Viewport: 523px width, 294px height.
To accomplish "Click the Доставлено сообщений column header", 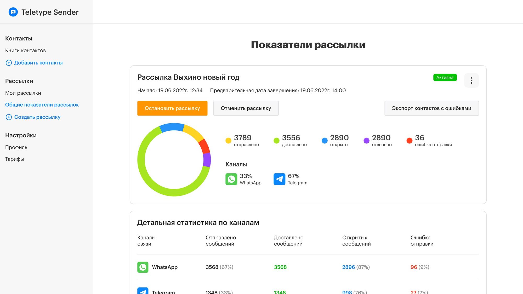I will 289,241.
